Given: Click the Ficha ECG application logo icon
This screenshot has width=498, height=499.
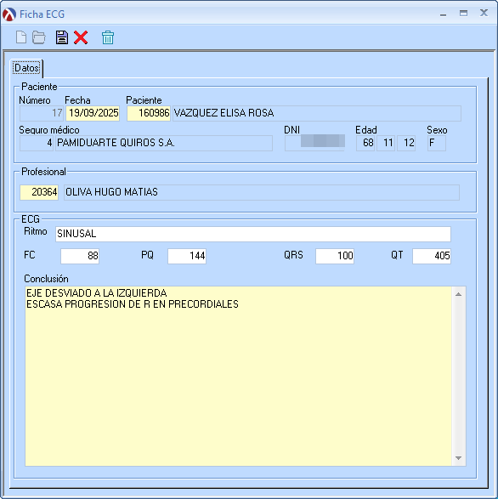Looking at the screenshot, I should point(8,14).
